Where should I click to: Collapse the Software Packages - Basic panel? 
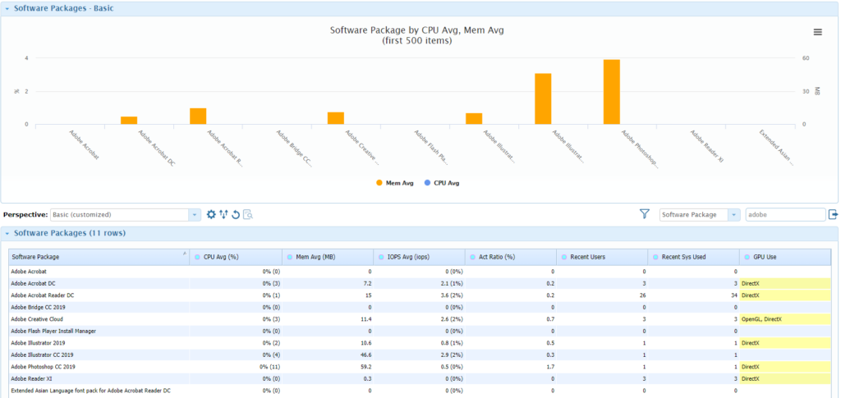click(7, 8)
